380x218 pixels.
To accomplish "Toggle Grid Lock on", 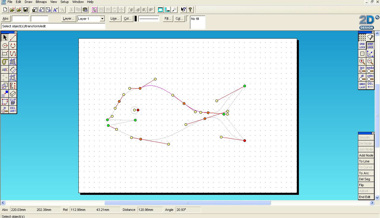I will click(x=362, y=45).
